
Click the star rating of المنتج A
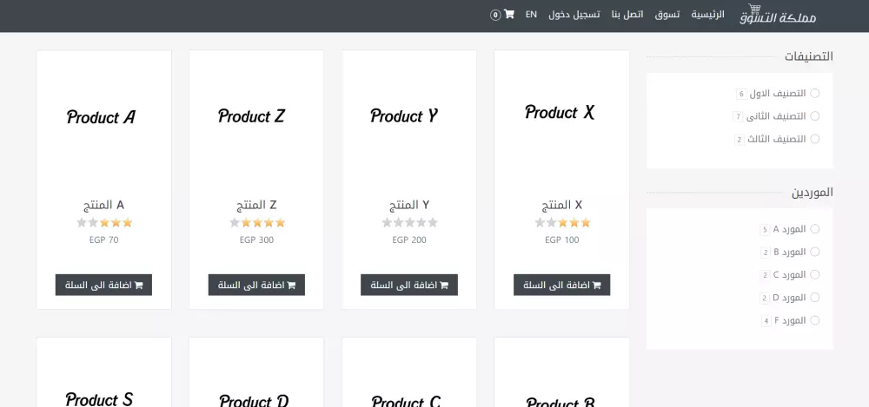click(105, 223)
